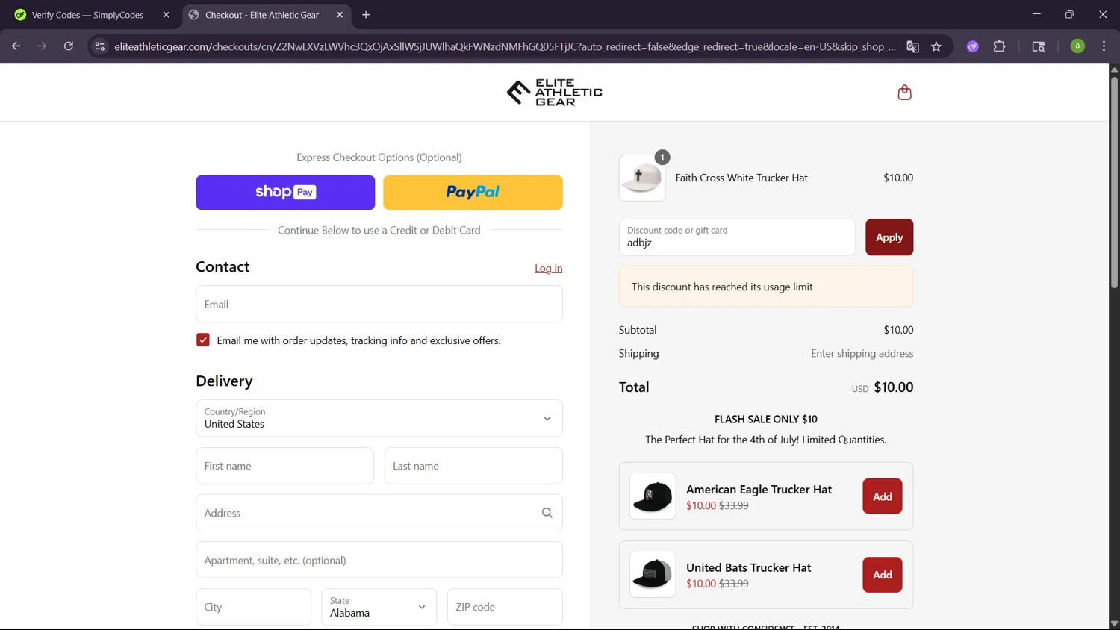Add American Eagle Trucker Hat to order

(883, 496)
